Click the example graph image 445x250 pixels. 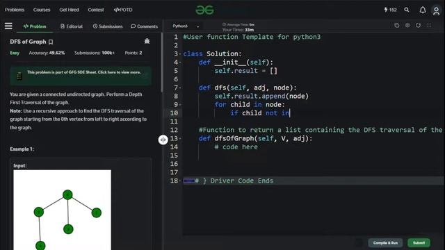62,210
